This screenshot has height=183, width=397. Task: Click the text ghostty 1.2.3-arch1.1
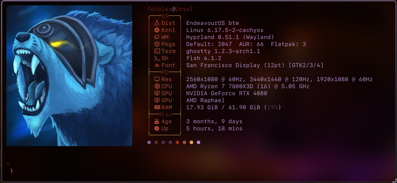223,51
